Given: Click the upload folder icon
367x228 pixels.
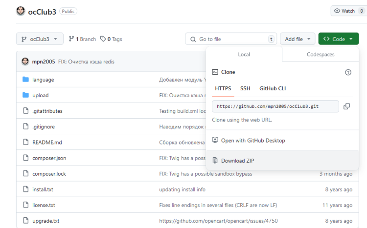Looking at the screenshot, I should coord(26,95).
